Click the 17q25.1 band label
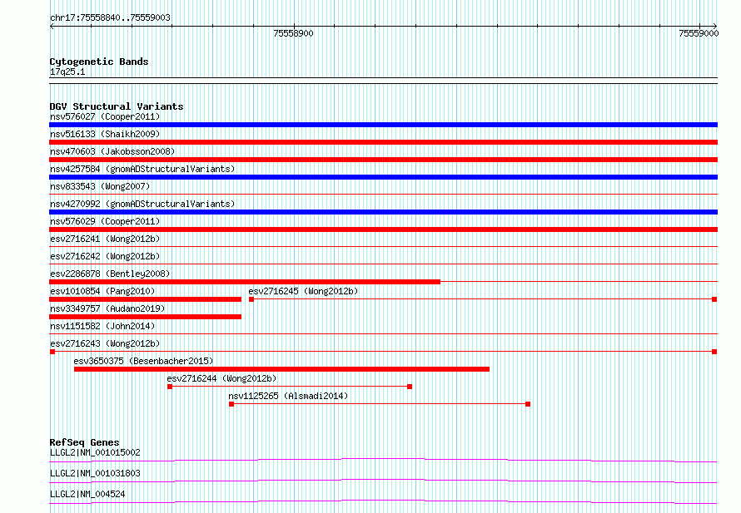 67,72
